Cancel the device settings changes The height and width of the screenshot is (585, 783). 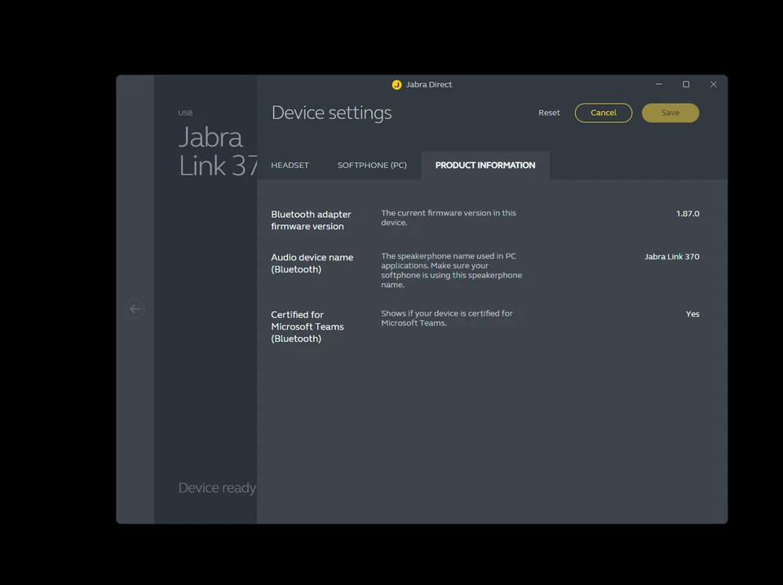click(604, 112)
